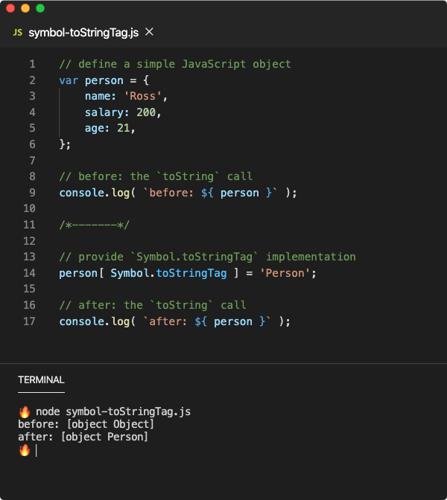447x500 pixels.
Task: Open the TERMINAL panel tab
Action: coord(41,379)
